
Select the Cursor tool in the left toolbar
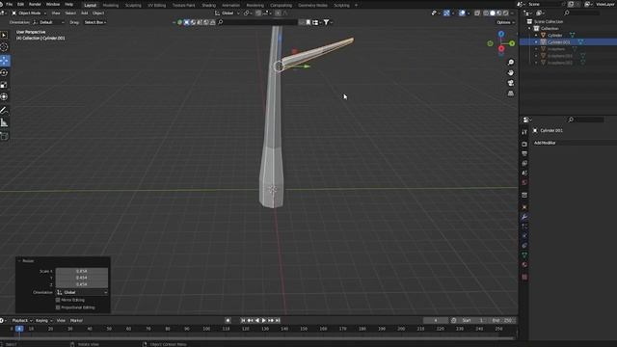point(4,47)
